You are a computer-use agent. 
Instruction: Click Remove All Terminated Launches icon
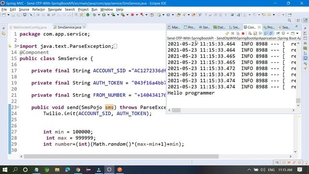pos(238,33)
